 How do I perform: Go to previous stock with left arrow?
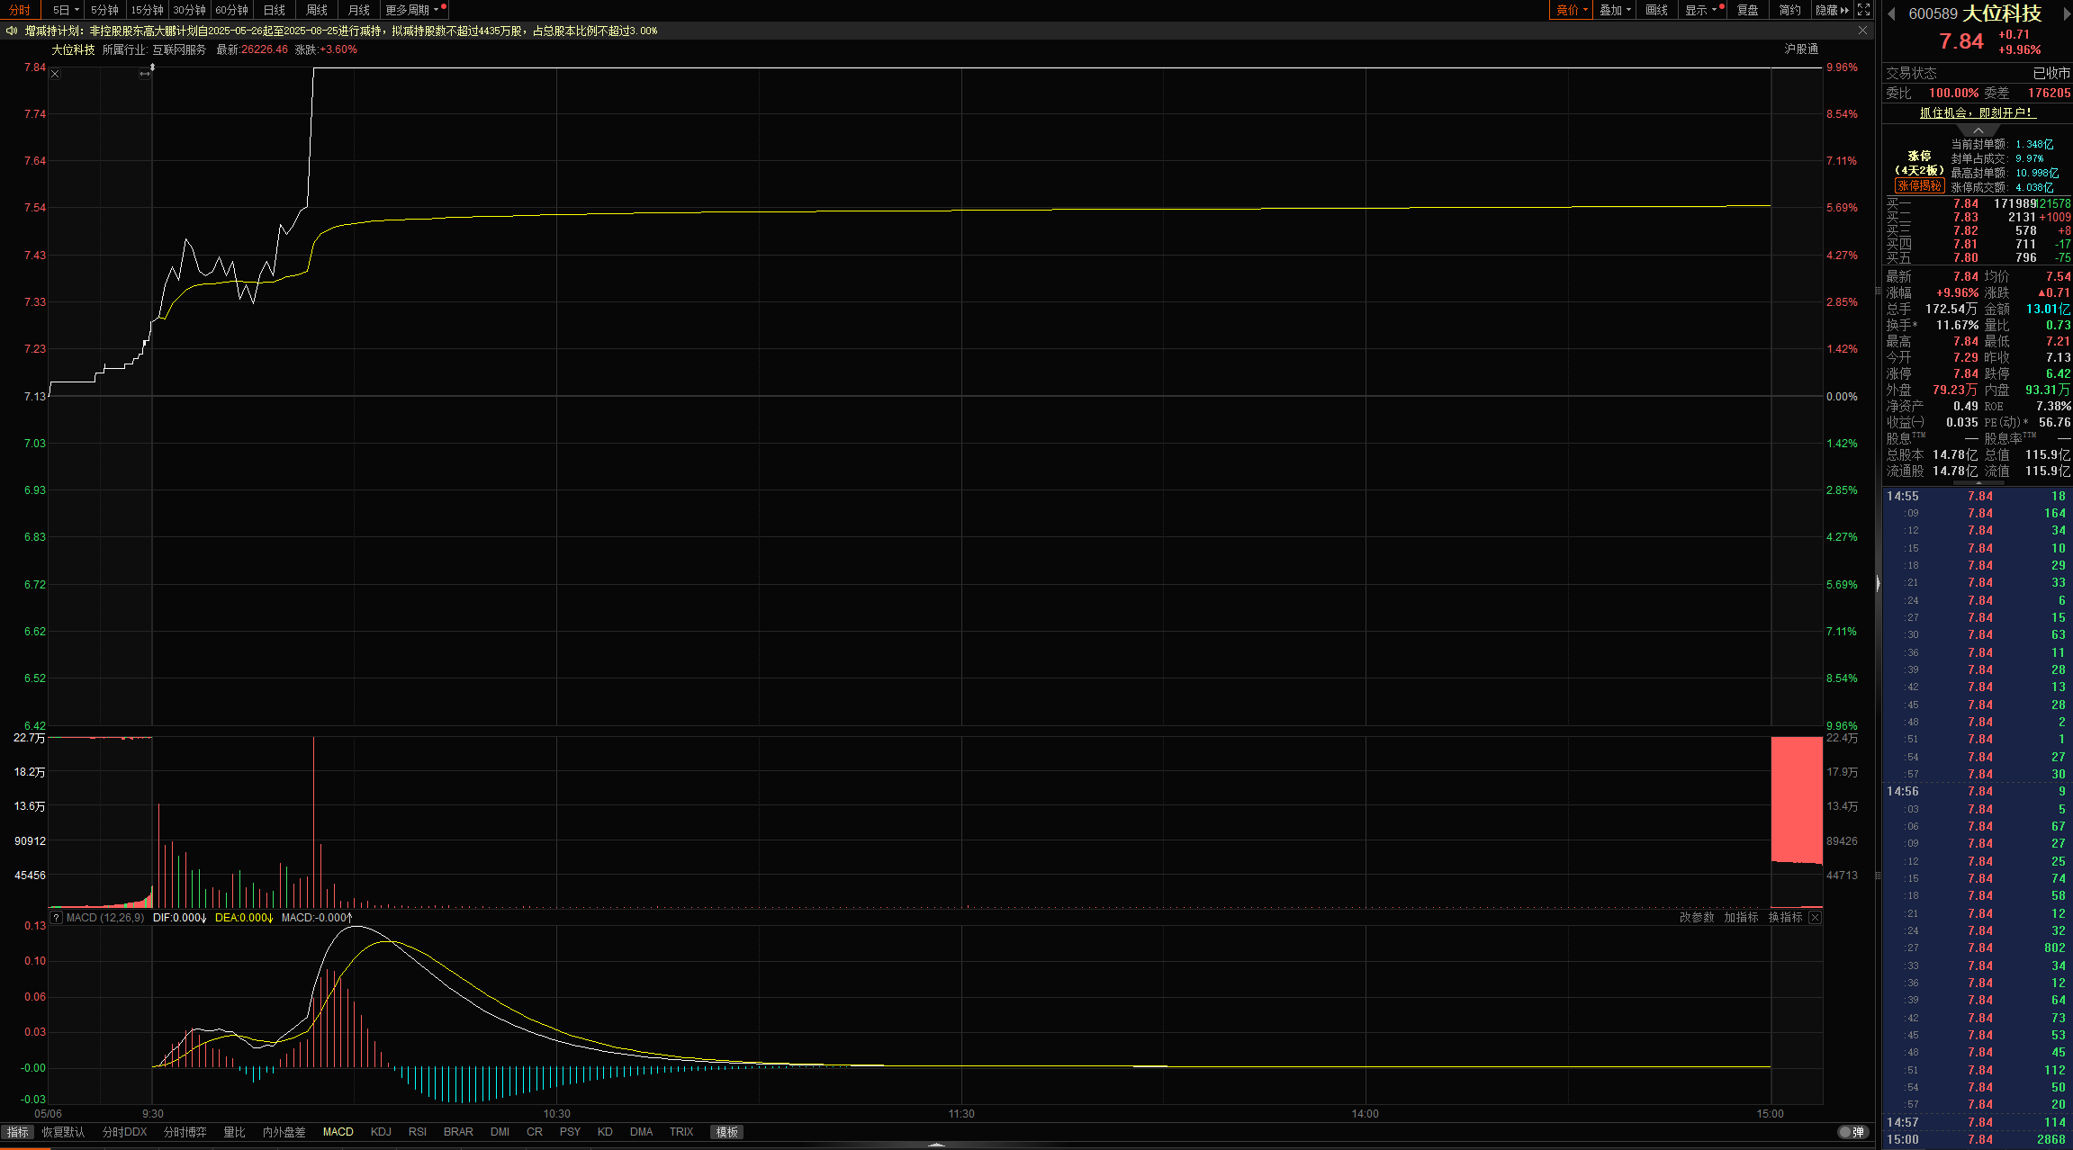[1891, 13]
